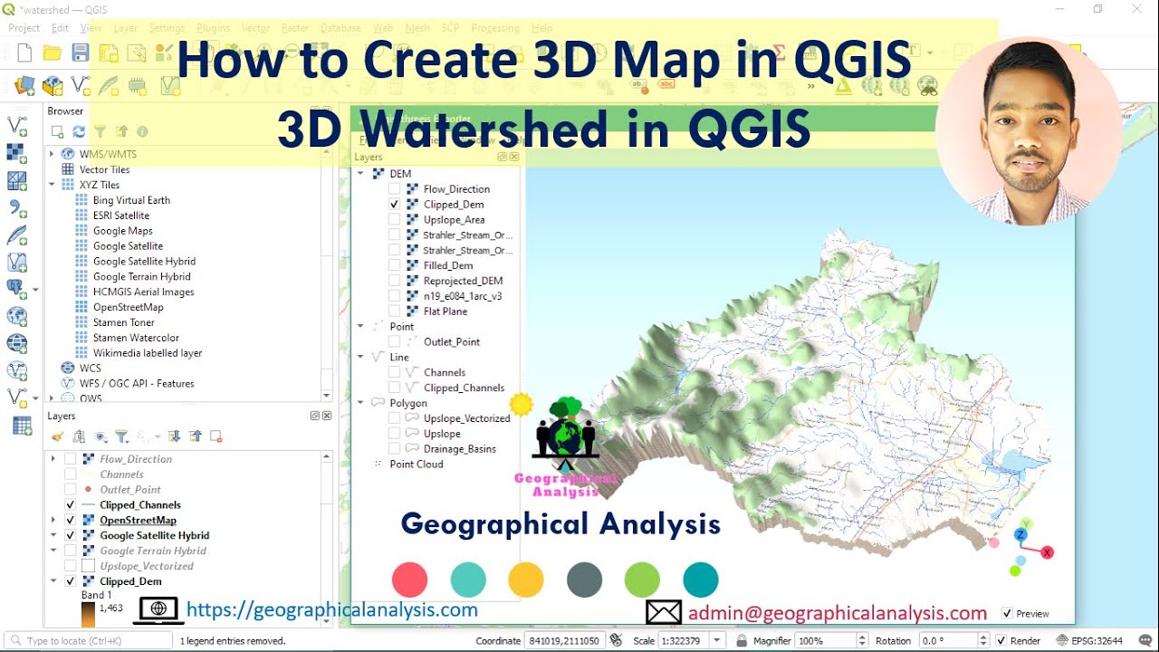The width and height of the screenshot is (1159, 652).
Task: Click Filter Legend funnel icon
Action: point(121,436)
